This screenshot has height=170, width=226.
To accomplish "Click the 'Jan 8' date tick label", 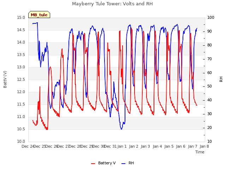I will (204, 147).
